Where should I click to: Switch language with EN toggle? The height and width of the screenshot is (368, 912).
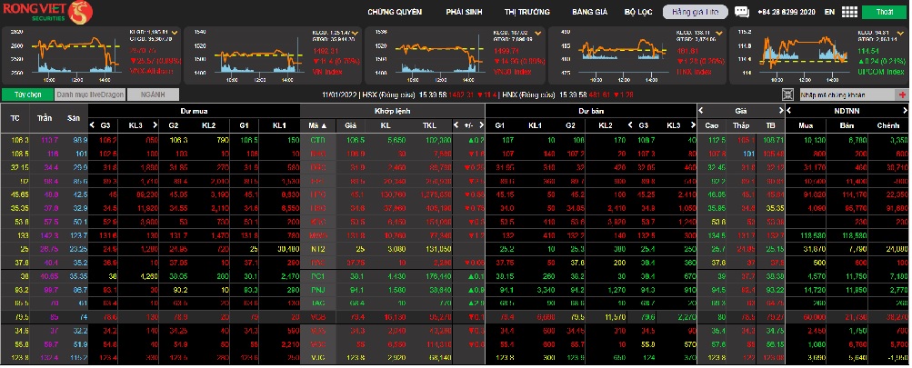point(828,13)
